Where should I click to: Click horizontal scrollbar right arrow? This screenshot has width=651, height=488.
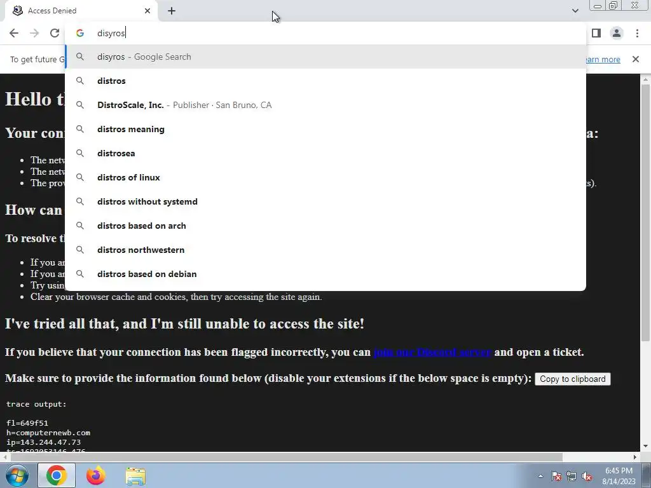pyautogui.click(x=635, y=457)
